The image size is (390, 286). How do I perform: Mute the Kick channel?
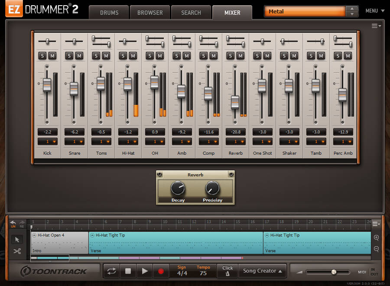coord(52,55)
